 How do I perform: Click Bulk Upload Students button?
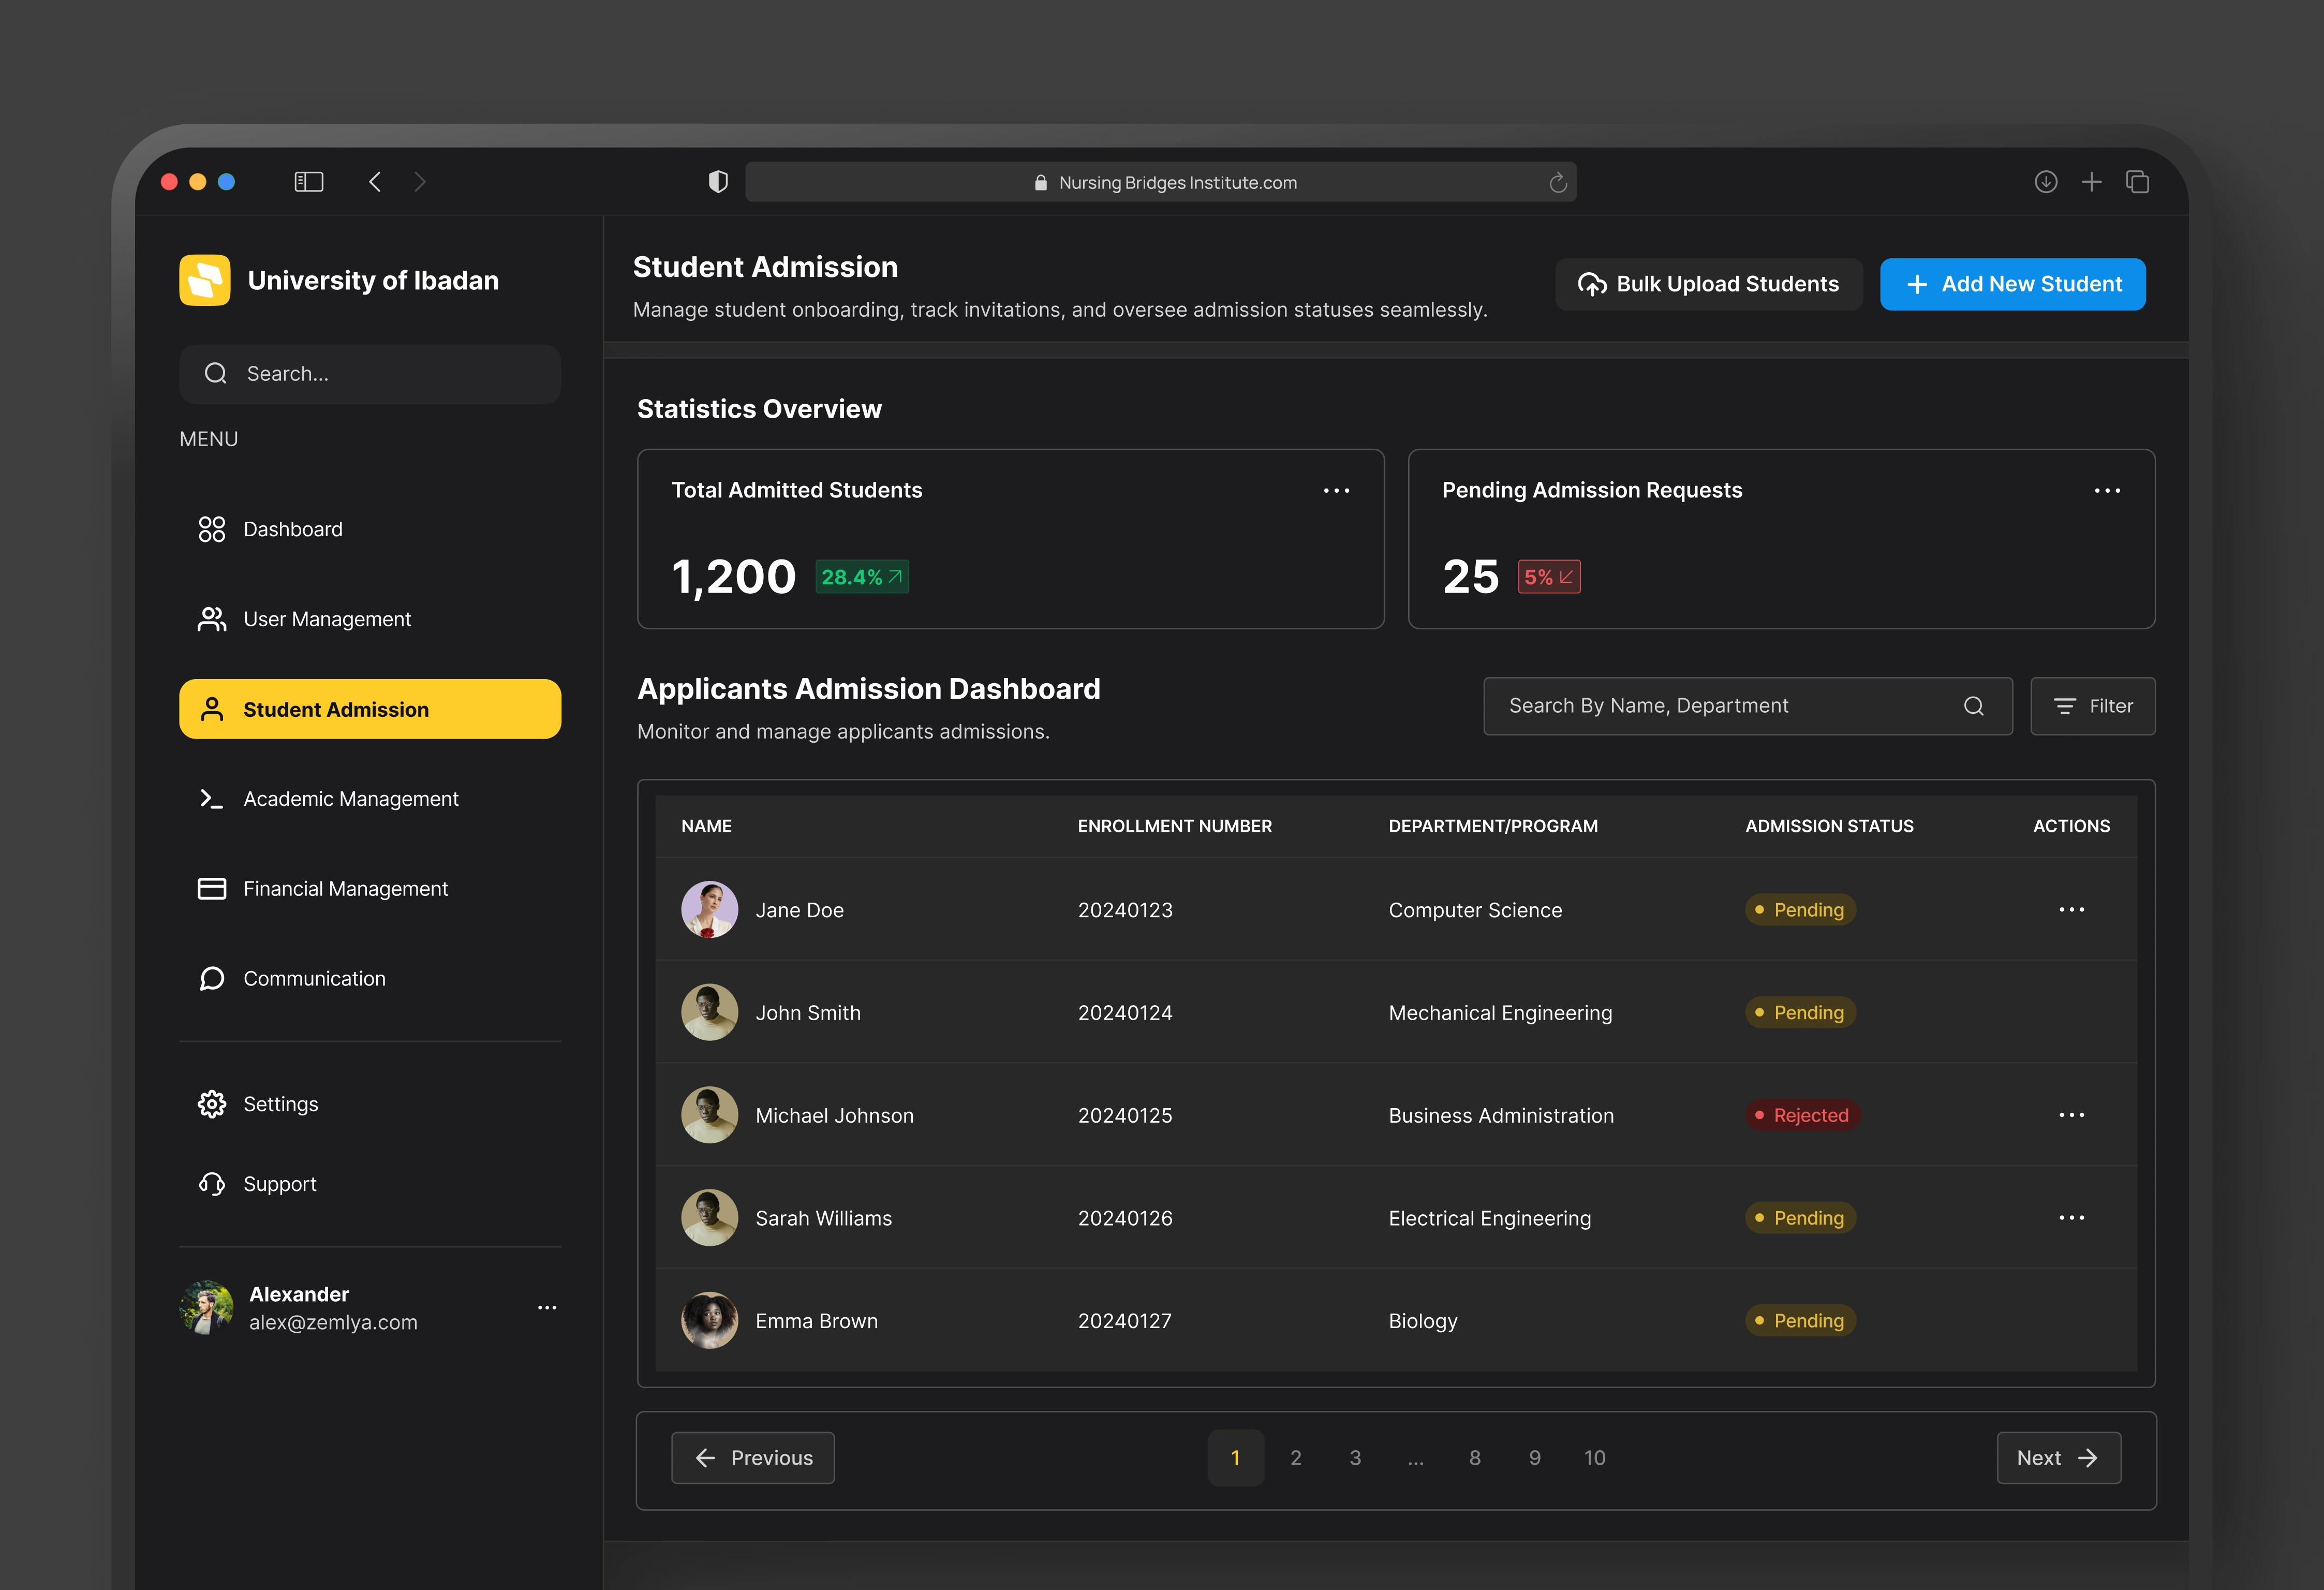1708,284
